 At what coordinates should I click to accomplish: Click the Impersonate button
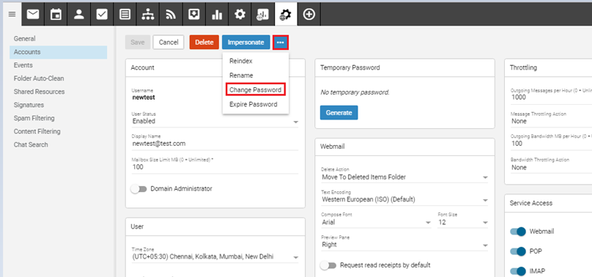[x=245, y=43]
